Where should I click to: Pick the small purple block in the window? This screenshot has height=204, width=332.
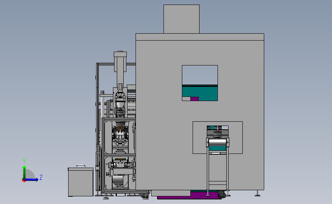[x=195, y=99]
